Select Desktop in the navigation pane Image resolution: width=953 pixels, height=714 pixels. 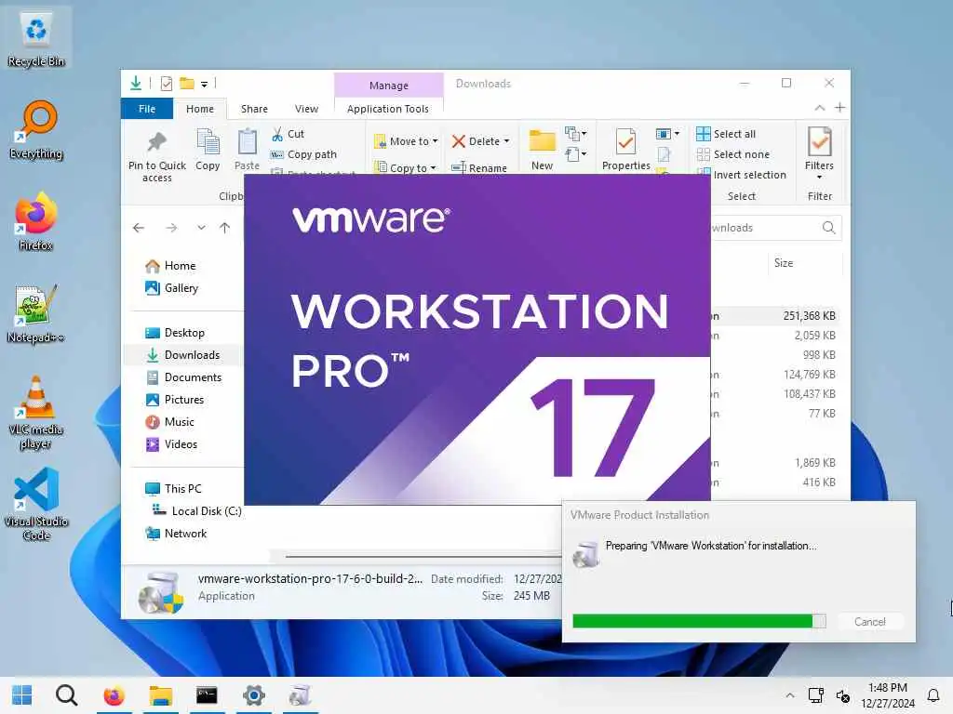(184, 333)
